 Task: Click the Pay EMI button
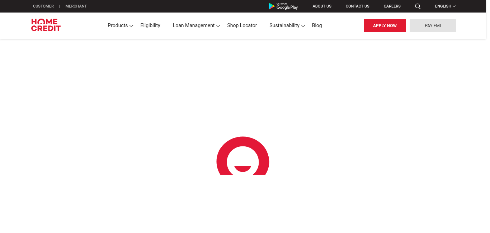point(433,26)
